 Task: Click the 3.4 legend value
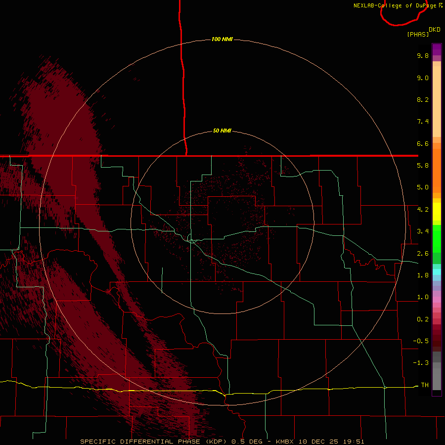423,231
